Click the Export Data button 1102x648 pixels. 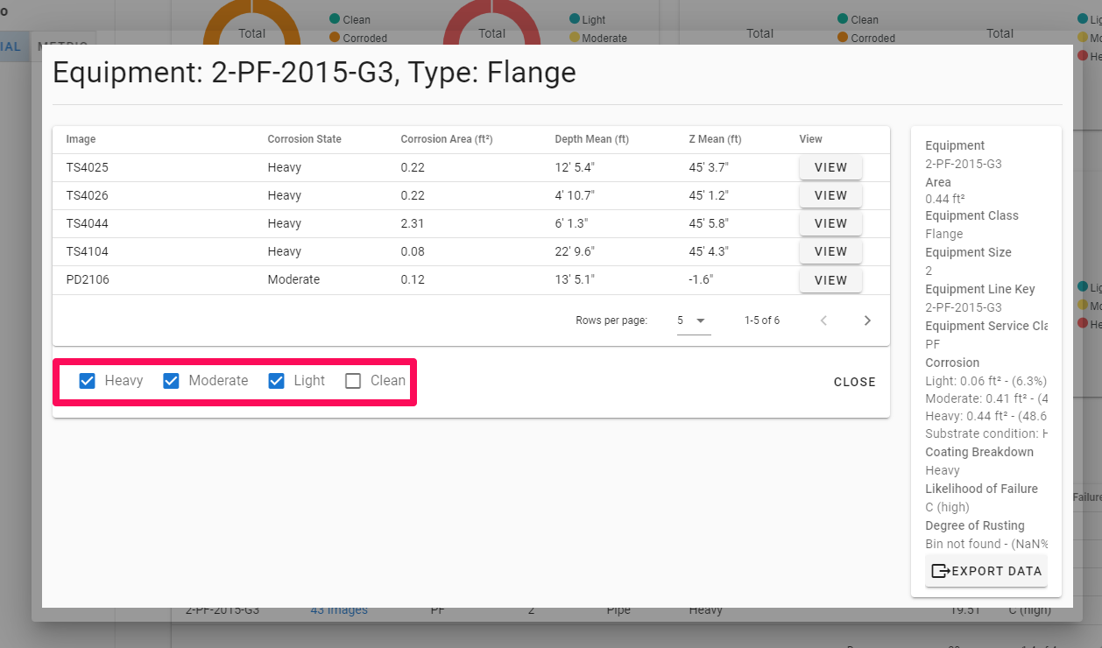(x=986, y=571)
